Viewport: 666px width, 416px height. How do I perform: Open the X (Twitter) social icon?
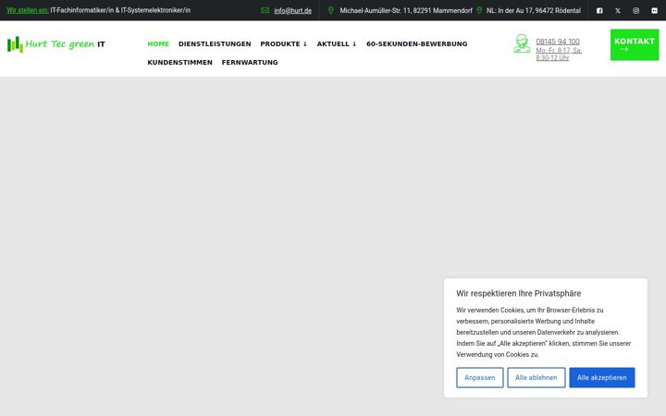click(618, 10)
